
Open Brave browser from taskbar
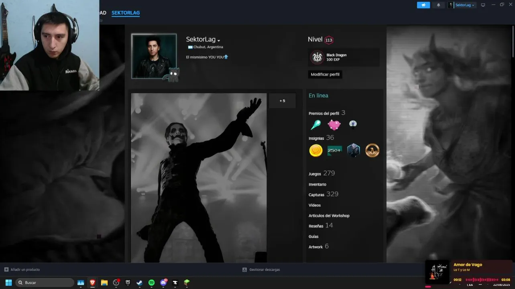coord(93,283)
